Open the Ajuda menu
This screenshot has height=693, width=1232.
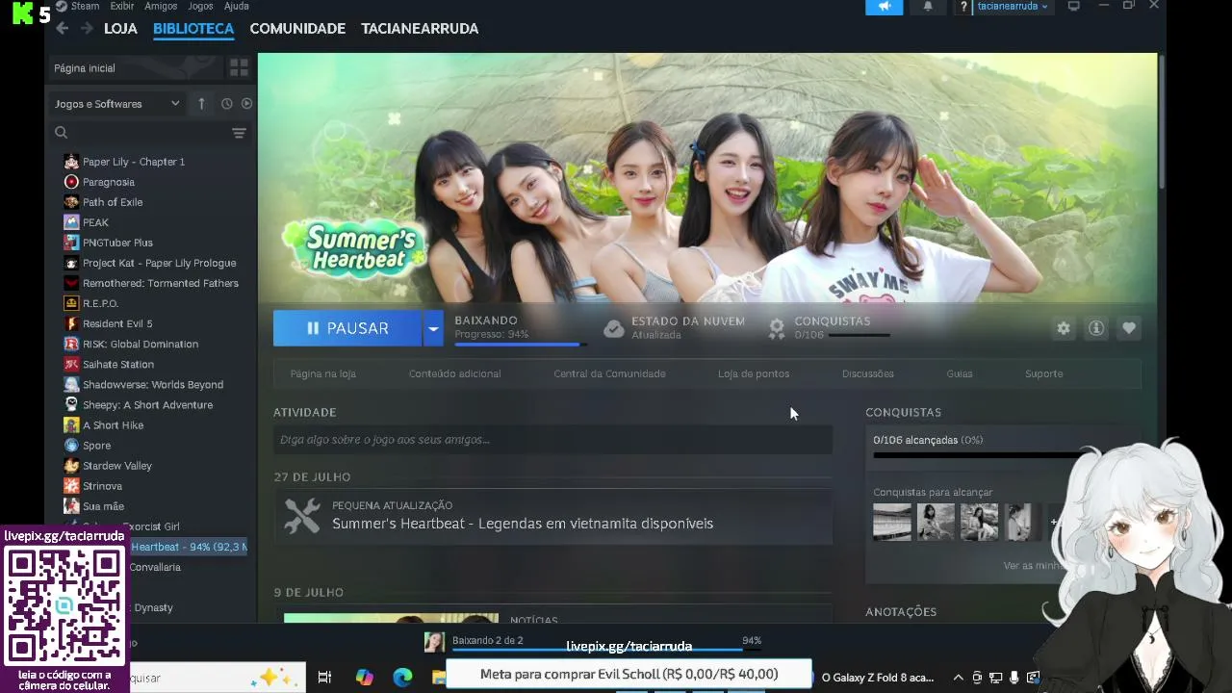[236, 6]
